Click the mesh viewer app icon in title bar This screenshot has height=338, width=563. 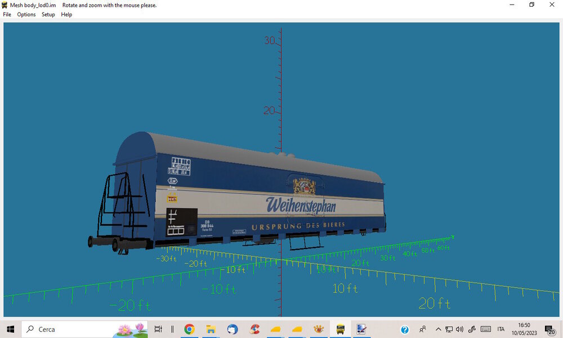tap(5, 5)
